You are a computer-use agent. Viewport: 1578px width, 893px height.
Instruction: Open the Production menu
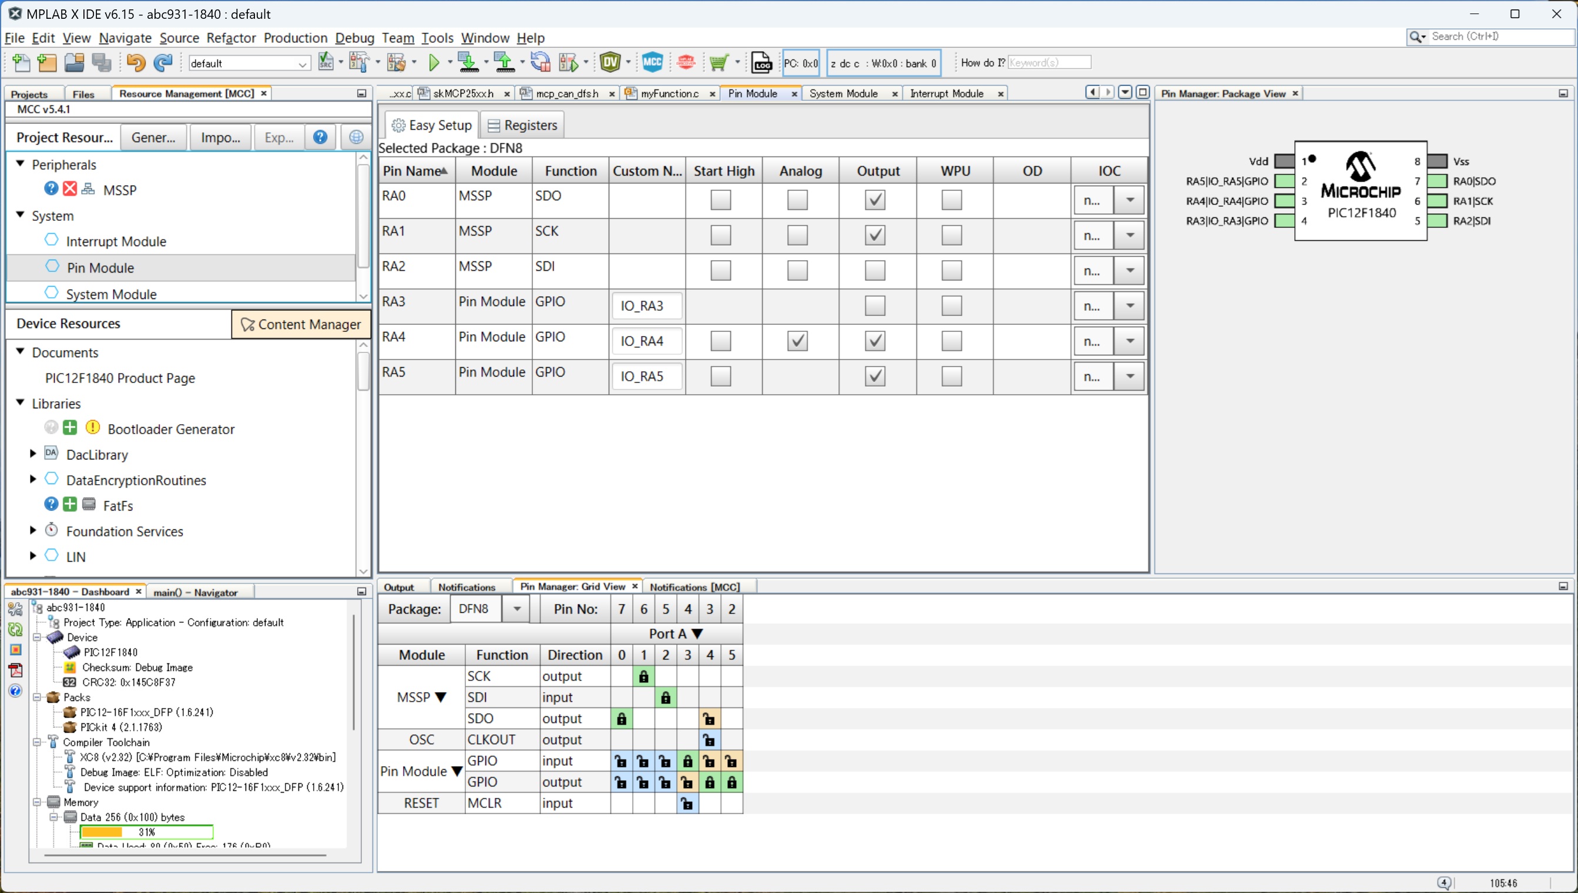pyautogui.click(x=295, y=38)
